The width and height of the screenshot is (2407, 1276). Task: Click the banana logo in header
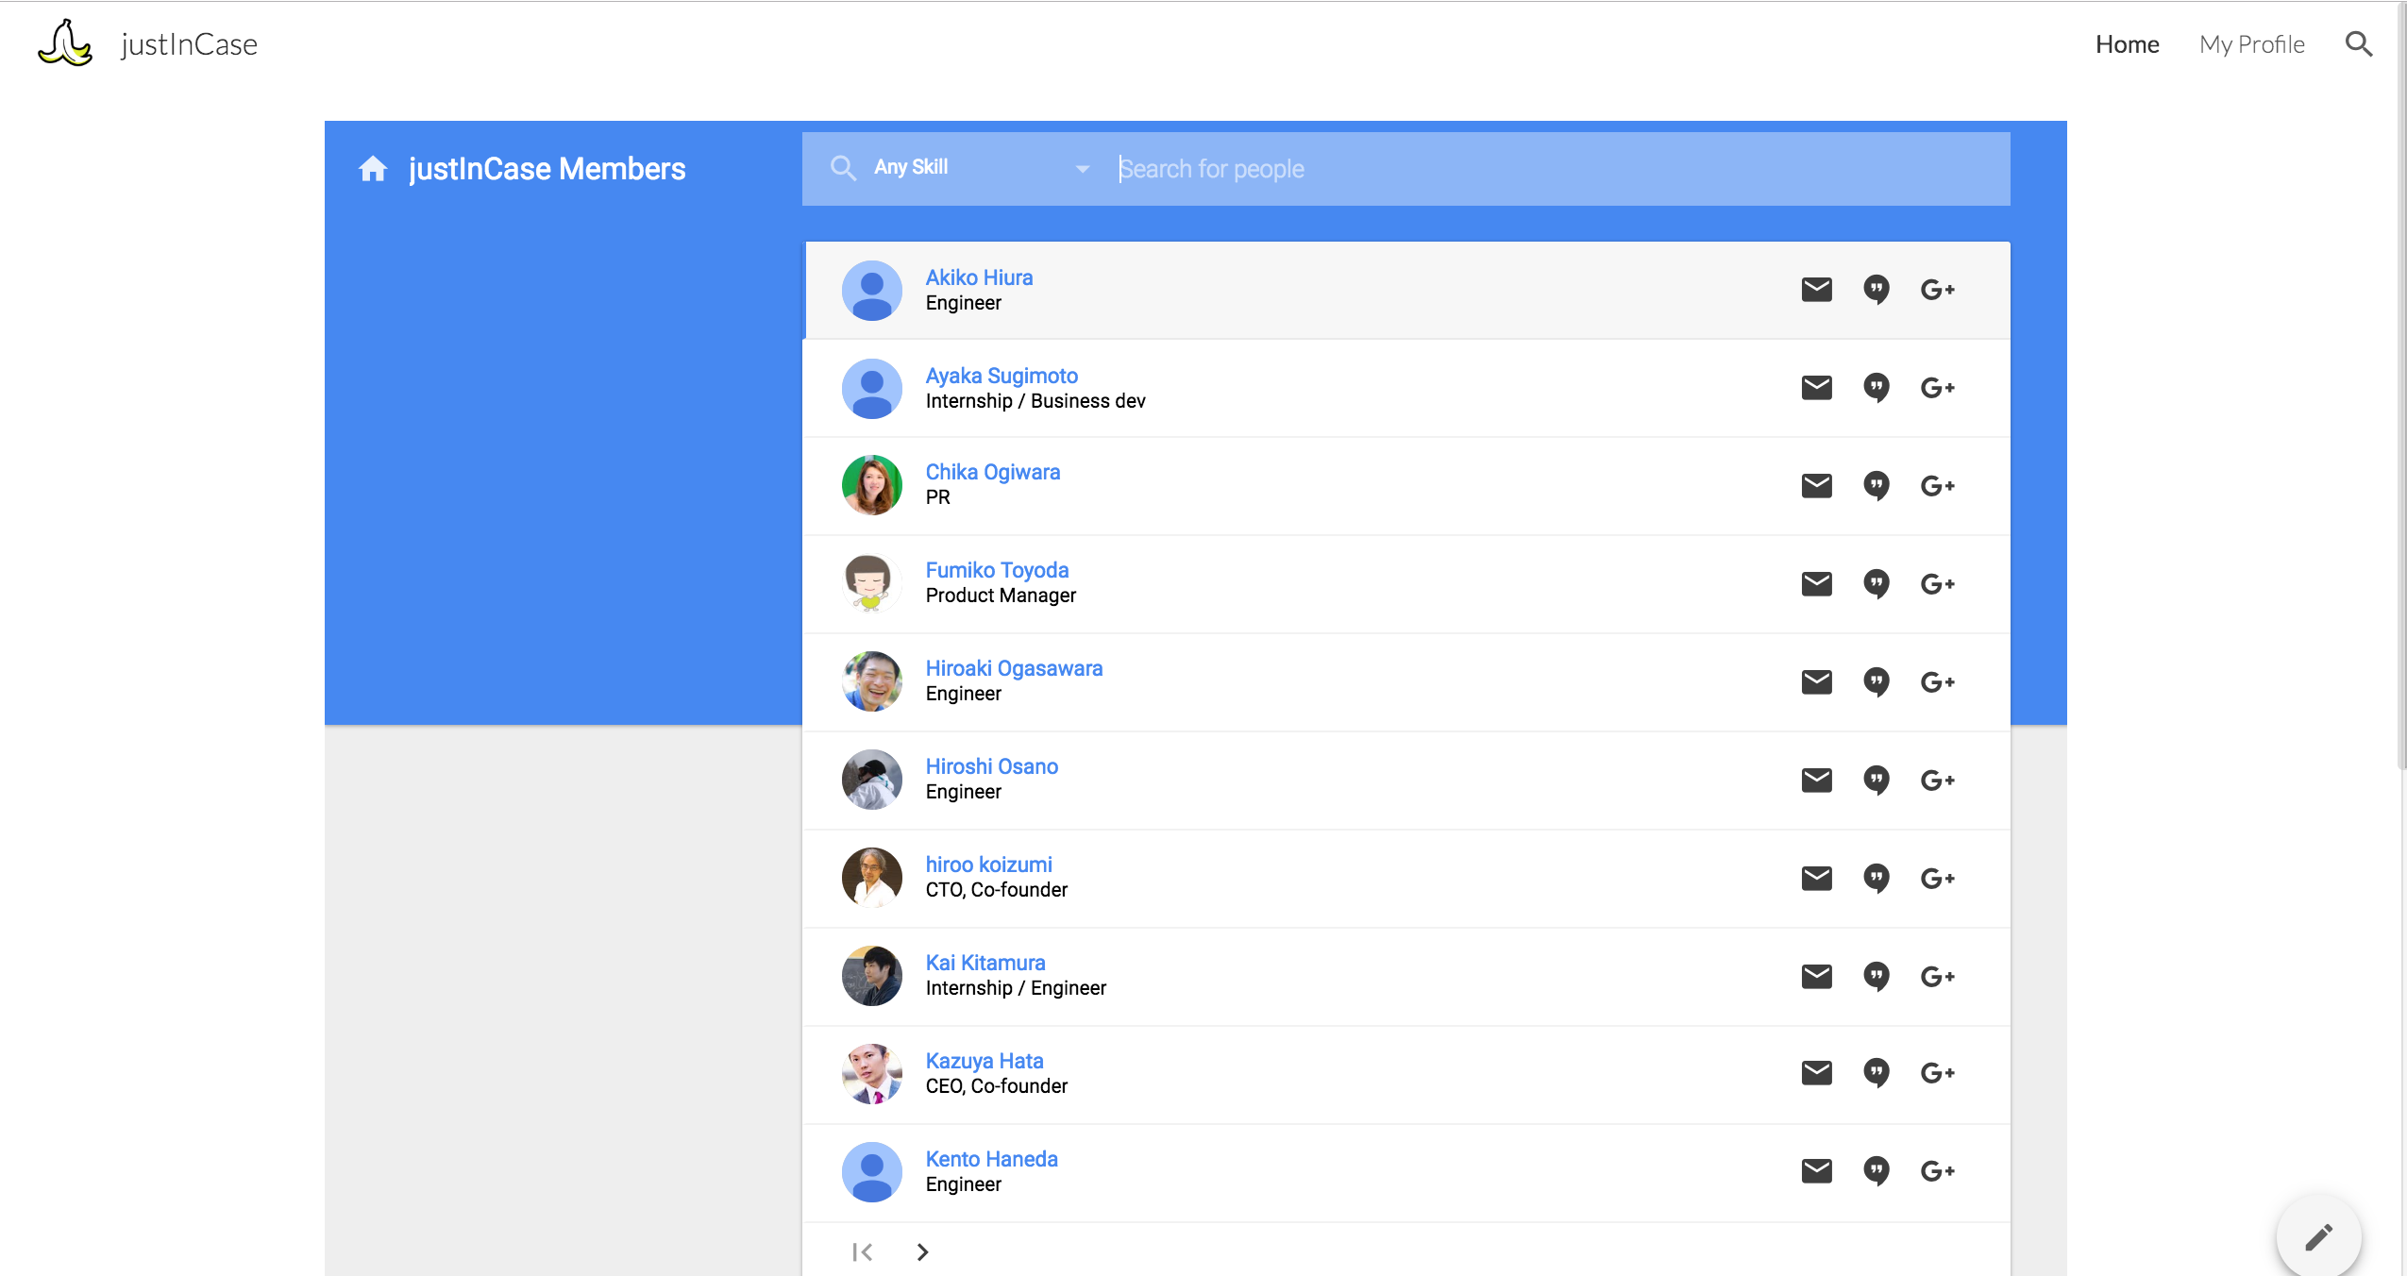tap(65, 43)
